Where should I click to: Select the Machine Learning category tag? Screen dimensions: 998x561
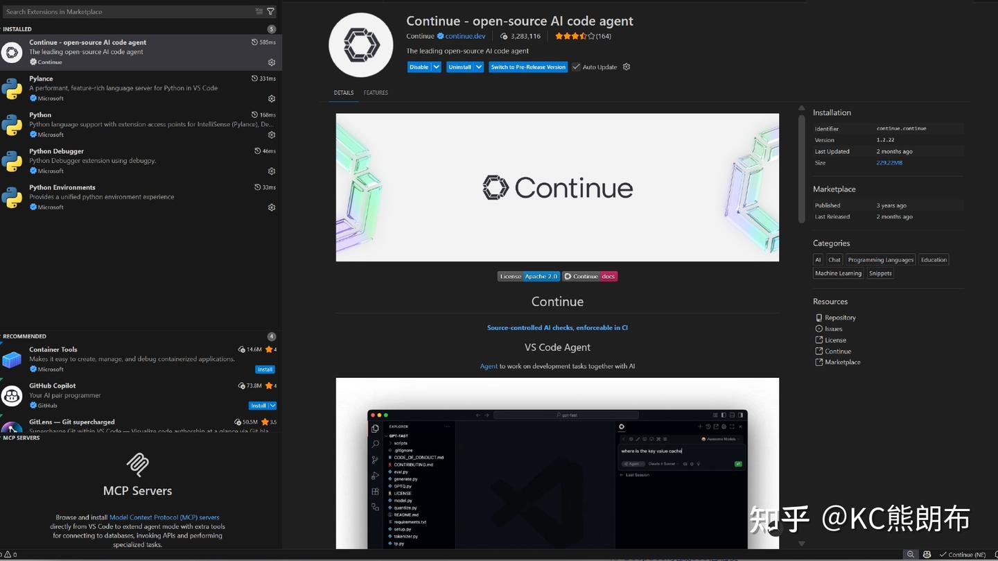839,273
